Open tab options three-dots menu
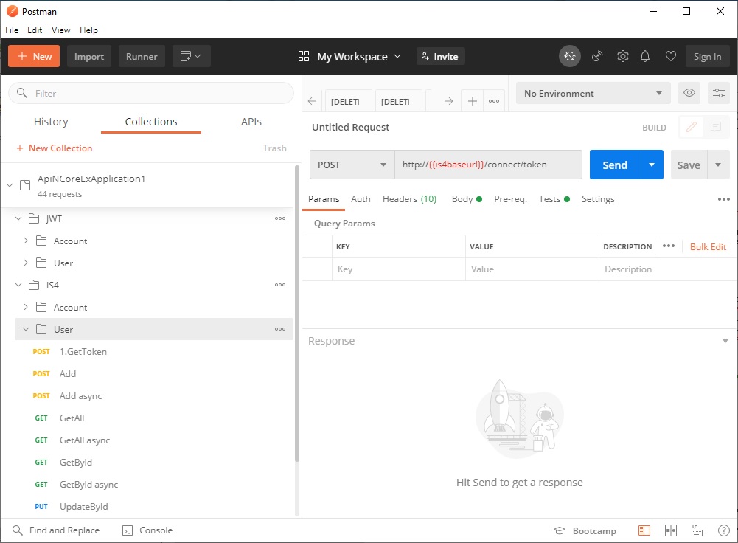Image resolution: width=738 pixels, height=543 pixels. [494, 101]
